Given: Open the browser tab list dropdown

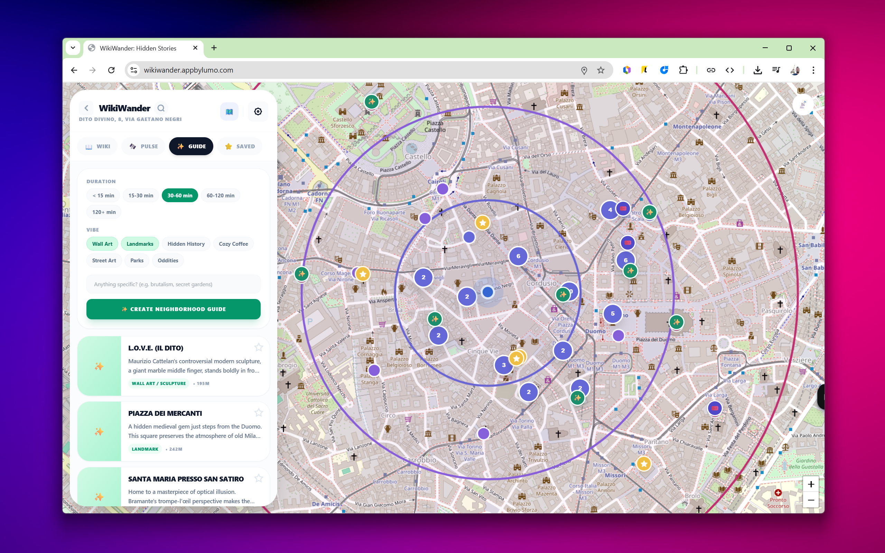Looking at the screenshot, I should pos(73,48).
